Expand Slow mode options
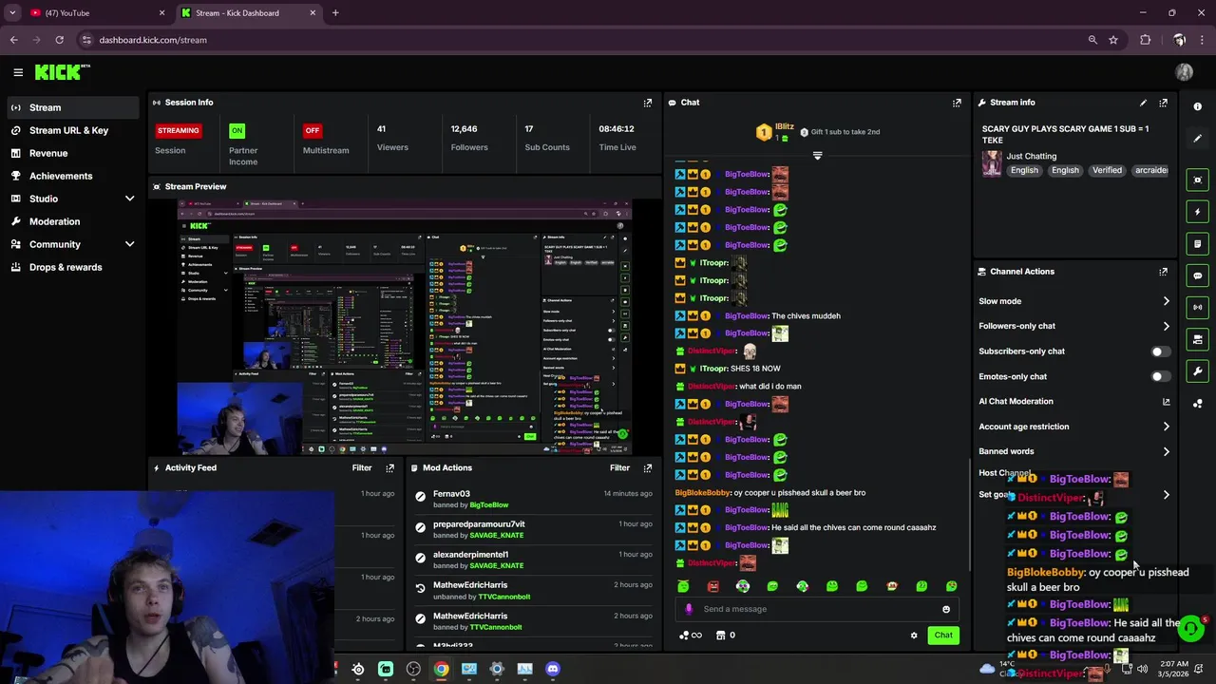Screen dimensions: 1216x684 point(1166,301)
